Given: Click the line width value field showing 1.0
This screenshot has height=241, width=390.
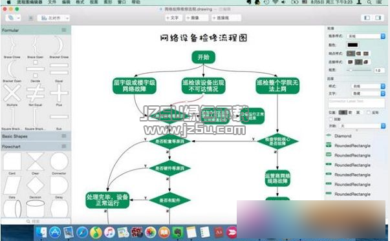Looking at the screenshot, I should coord(378,70).
